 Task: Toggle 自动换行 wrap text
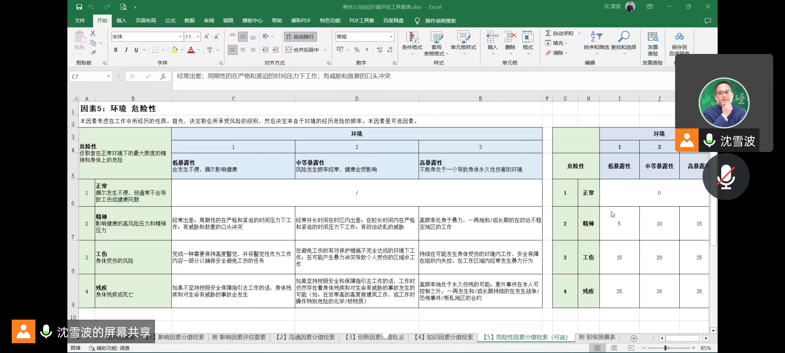[300, 37]
